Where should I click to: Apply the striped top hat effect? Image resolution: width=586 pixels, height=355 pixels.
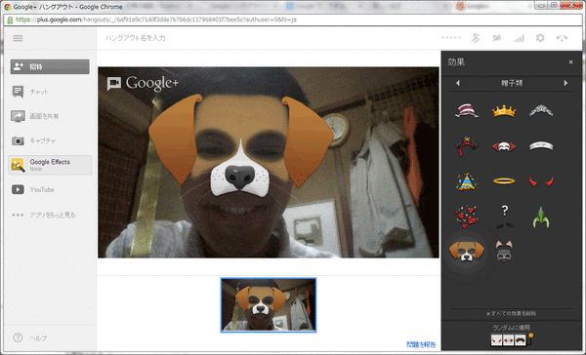coord(467,111)
